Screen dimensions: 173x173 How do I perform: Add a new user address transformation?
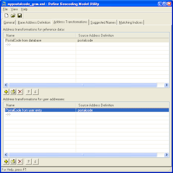click(x=6, y=162)
